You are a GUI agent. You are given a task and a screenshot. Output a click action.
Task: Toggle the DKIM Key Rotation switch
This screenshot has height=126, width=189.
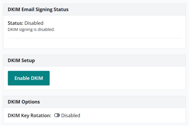pyautogui.click(x=56, y=115)
